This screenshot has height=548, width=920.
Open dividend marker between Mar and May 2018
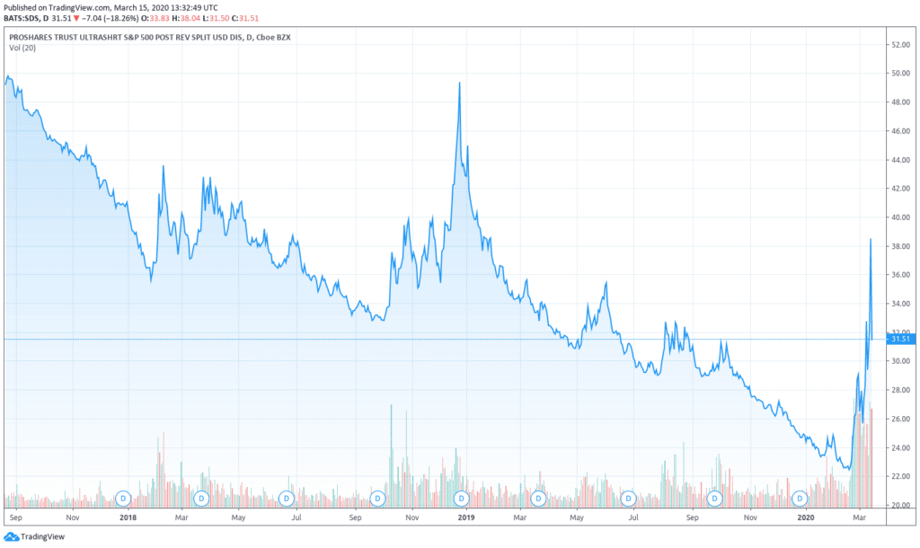[201, 499]
